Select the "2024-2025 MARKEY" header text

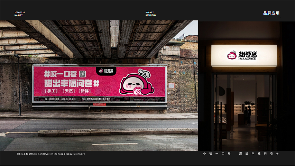(20, 14)
